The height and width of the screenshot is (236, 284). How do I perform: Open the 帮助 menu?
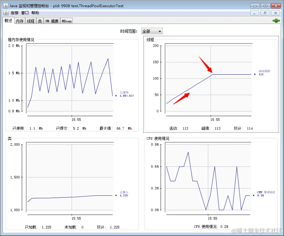pyautogui.click(x=35, y=13)
